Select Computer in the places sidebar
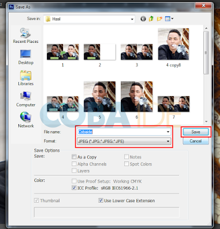220x229 pixels. (26, 99)
